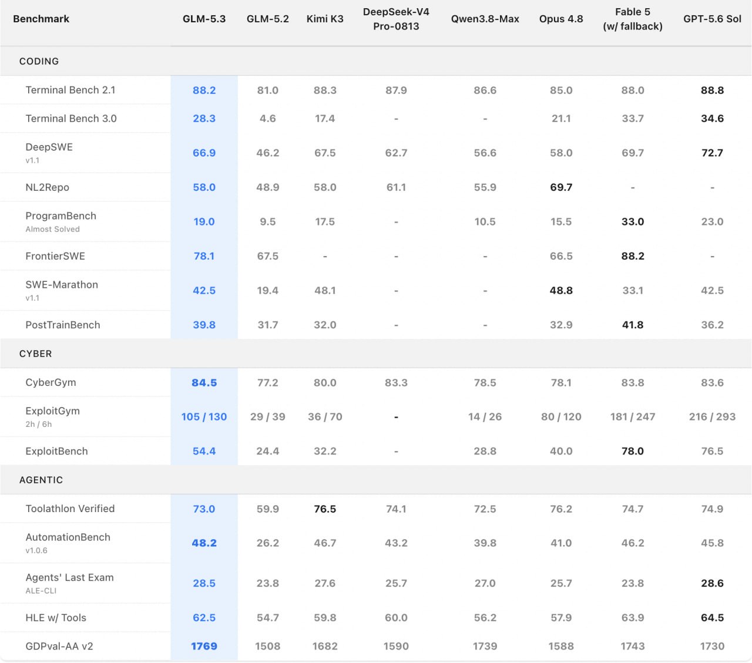Click the 'GPT-5.6 Sol' column header
Viewport: 752px width, 663px height.
[712, 19]
